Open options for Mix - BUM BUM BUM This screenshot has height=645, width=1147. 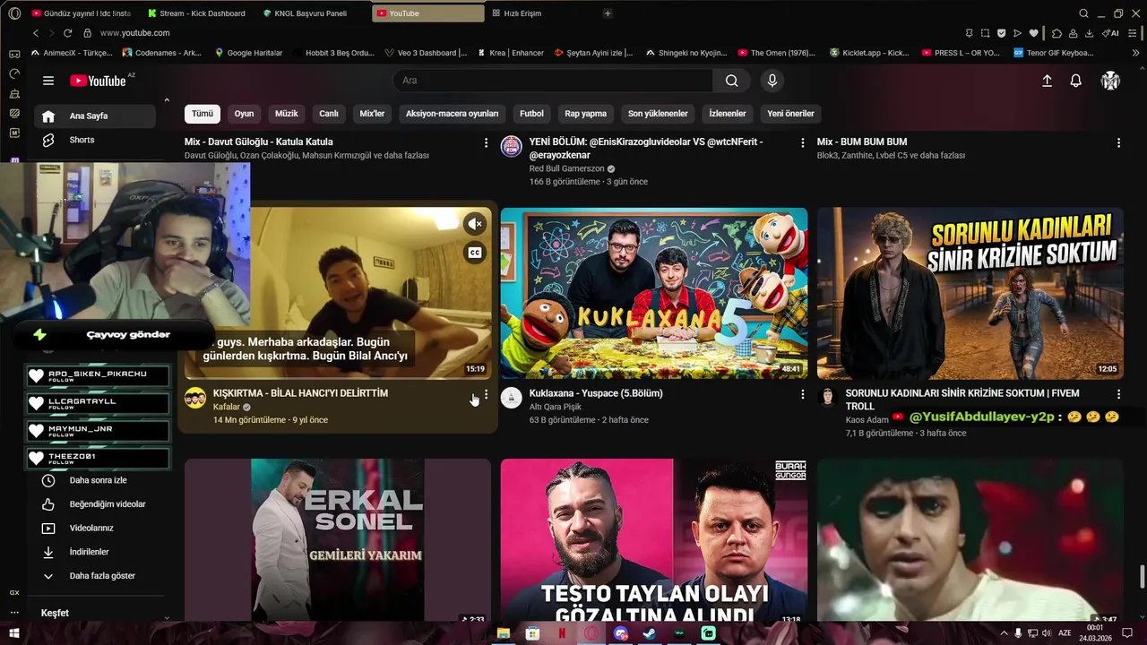pos(1118,142)
